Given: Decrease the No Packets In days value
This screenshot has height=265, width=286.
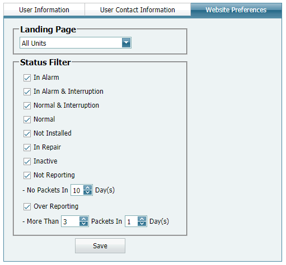Looking at the screenshot, I should [x=87, y=192].
